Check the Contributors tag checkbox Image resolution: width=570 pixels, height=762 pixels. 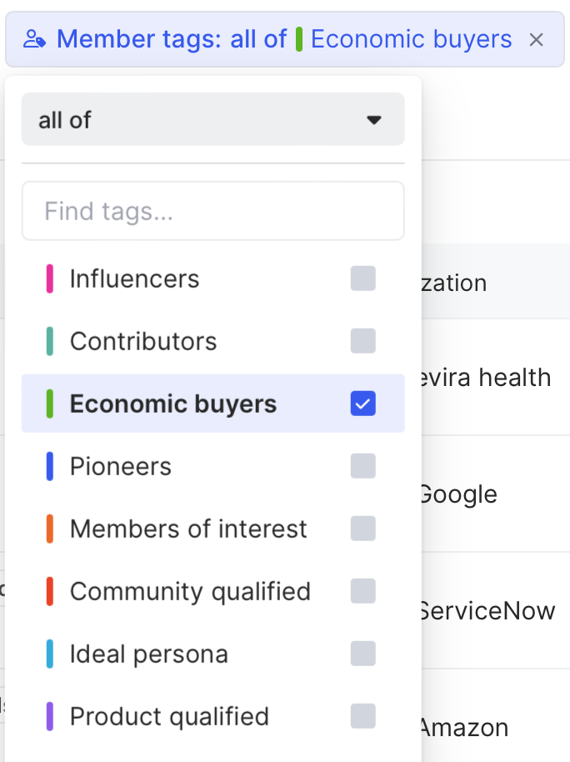coord(363,341)
